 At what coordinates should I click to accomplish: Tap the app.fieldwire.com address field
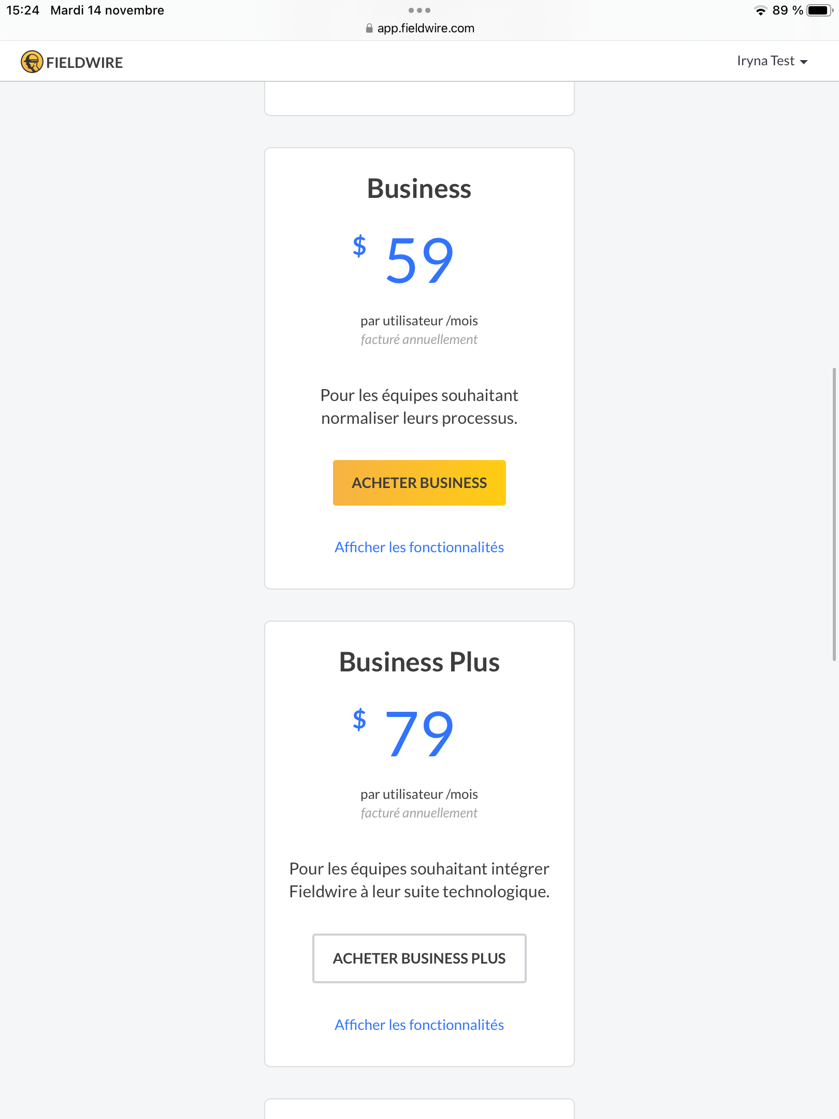419,28
